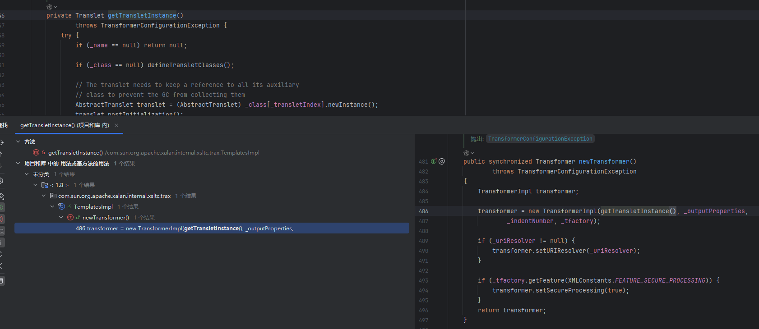759x329 pixels.
Task: Click the override gutter icon at line 481
Action: tap(434, 161)
